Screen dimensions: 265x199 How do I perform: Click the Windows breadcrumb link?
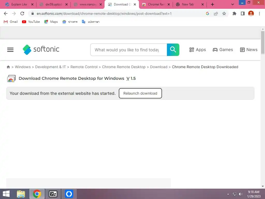pos(23,67)
